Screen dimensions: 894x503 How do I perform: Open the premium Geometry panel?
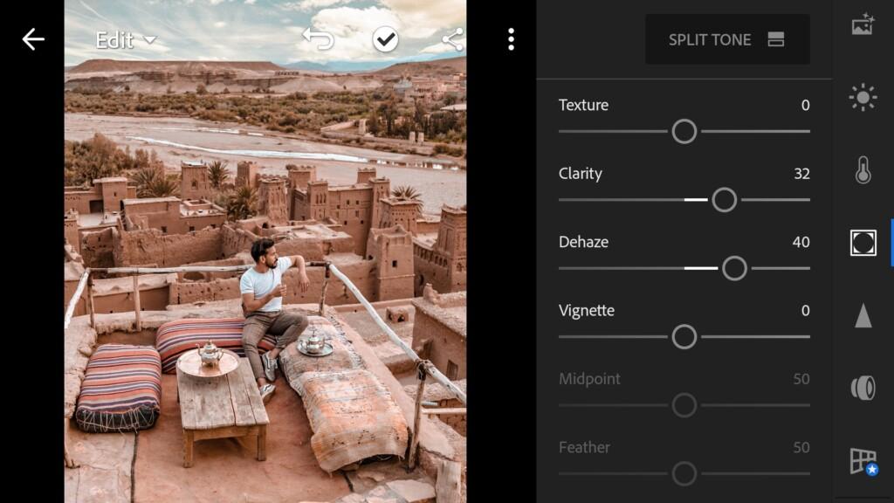click(863, 461)
